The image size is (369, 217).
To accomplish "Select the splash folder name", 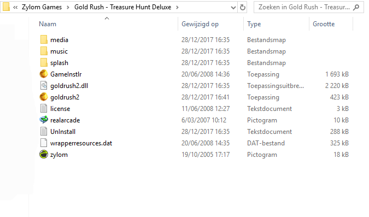I will 59,63.
